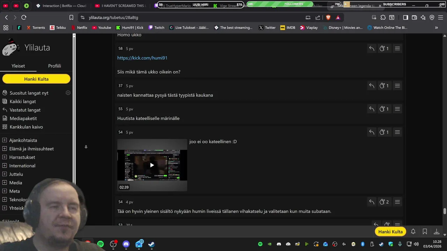Upvote the kick.com/humi91 post
This screenshot has width=447, height=251.
click(x=384, y=48)
